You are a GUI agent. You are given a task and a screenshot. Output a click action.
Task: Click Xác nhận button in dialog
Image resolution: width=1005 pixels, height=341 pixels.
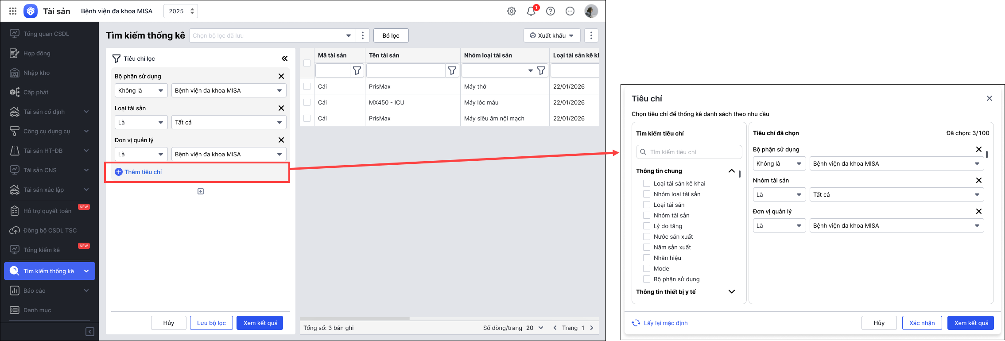pos(922,323)
